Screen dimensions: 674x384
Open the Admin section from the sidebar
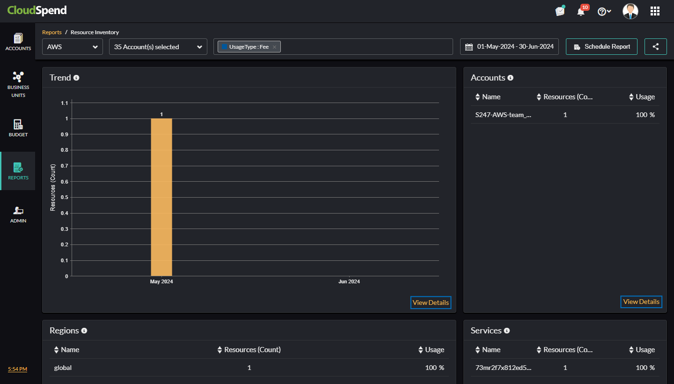point(18,214)
